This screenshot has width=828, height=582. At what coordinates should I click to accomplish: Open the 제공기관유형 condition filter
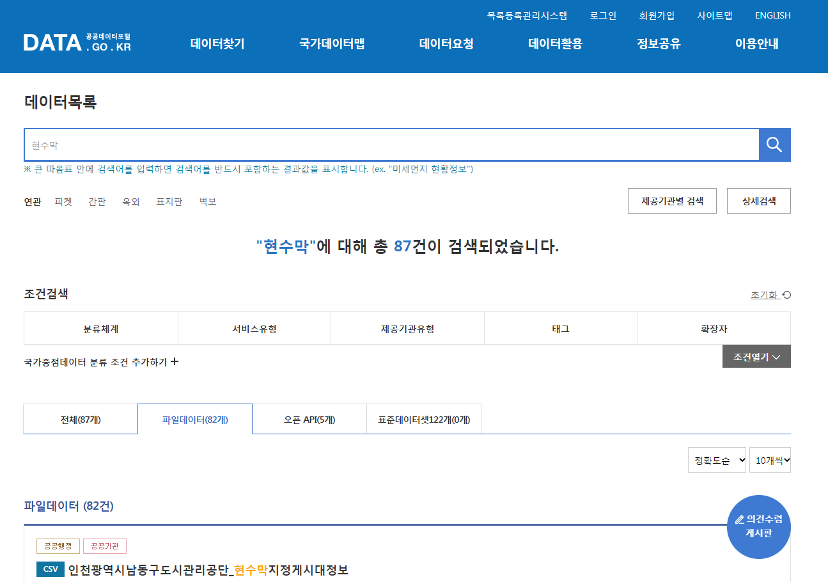[407, 329]
